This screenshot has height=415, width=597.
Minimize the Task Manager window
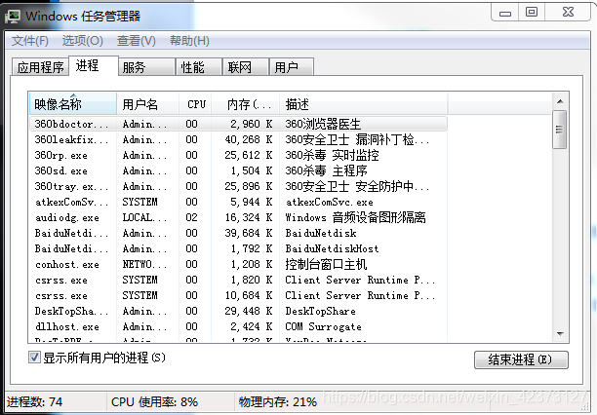505,14
